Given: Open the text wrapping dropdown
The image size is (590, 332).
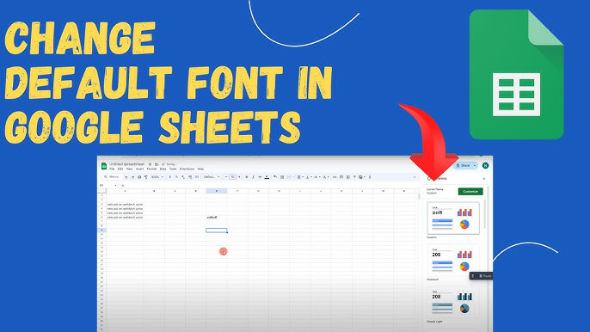Looking at the screenshot, I should click(x=317, y=177).
